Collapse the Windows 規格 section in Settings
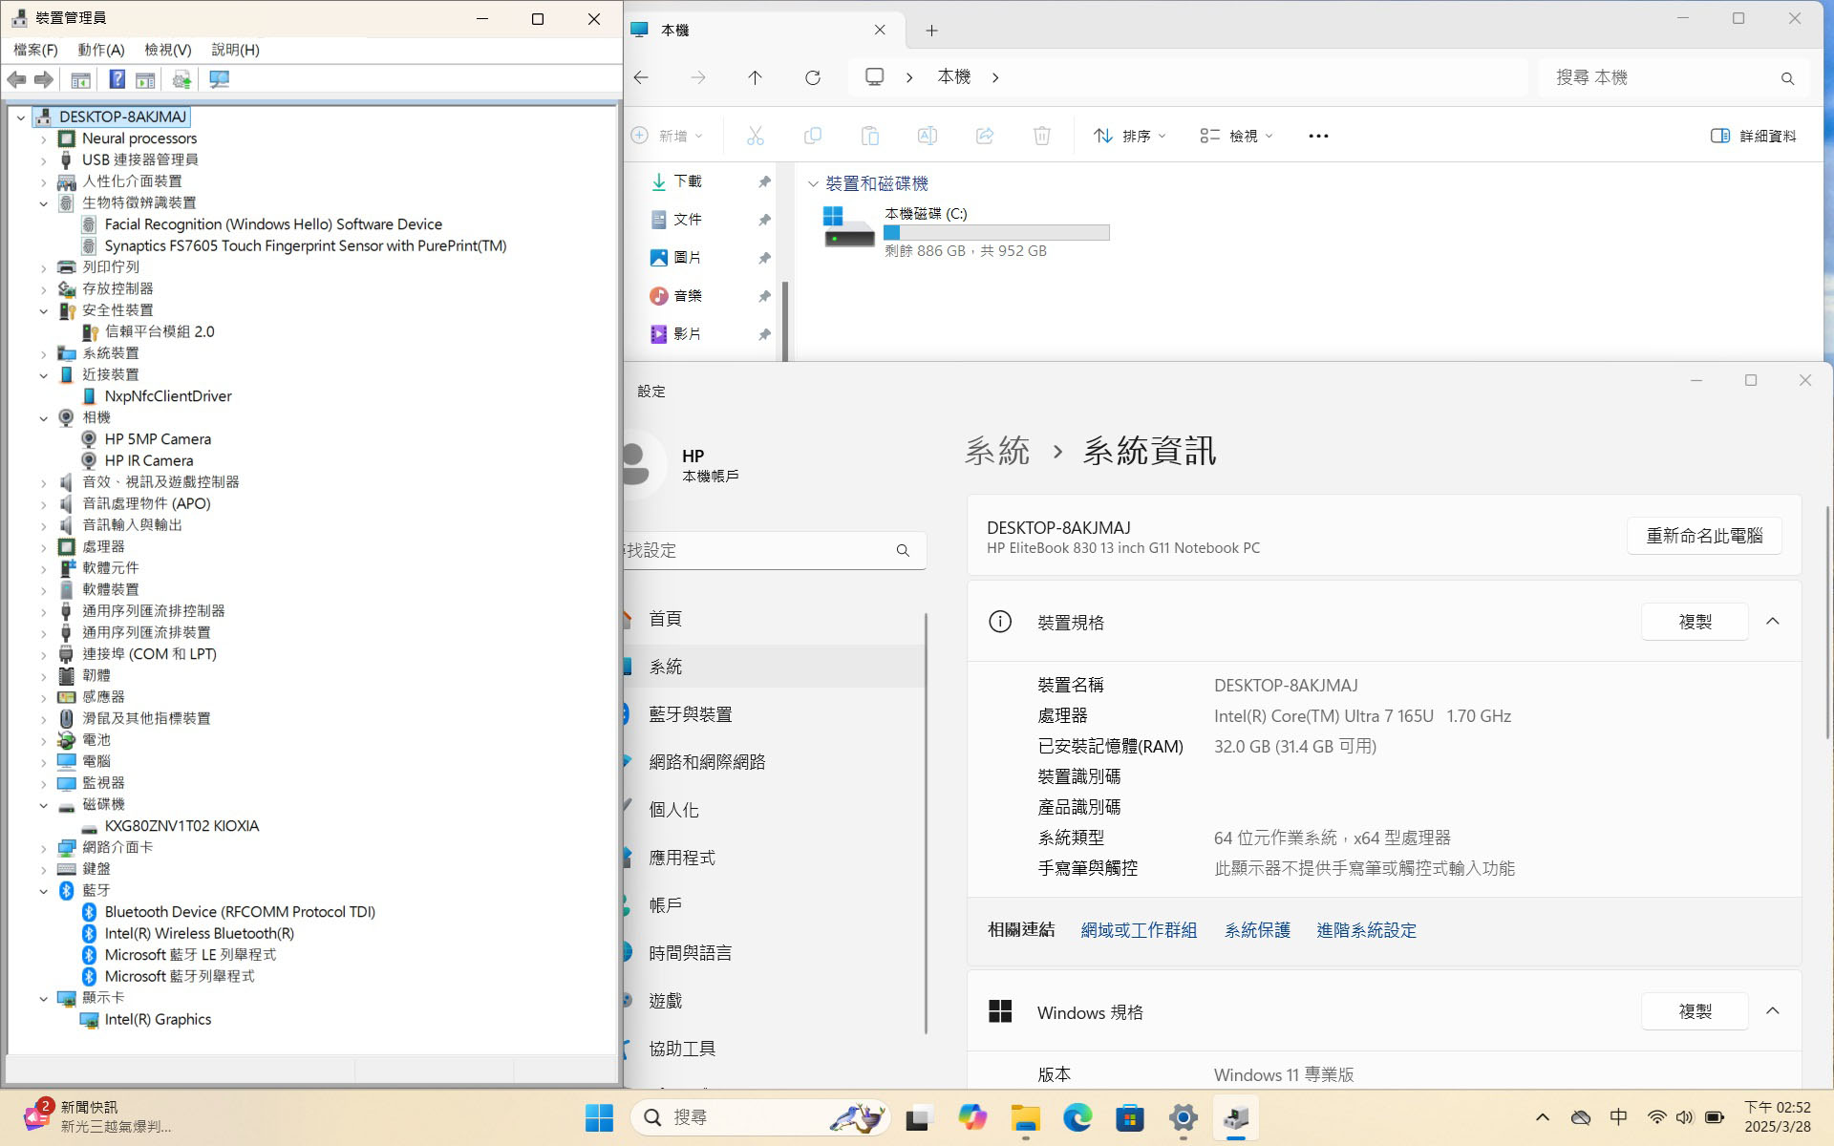Viewport: 1834px width, 1146px height. pyautogui.click(x=1773, y=1011)
